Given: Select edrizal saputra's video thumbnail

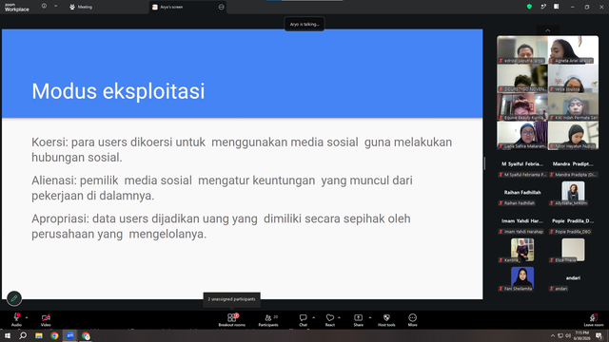Looking at the screenshot, I should point(522,49).
